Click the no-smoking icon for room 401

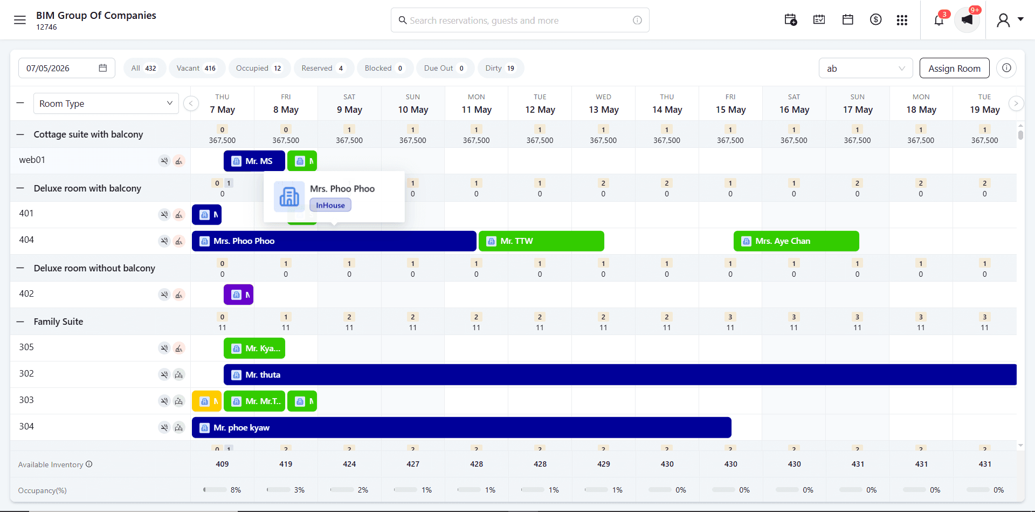164,215
